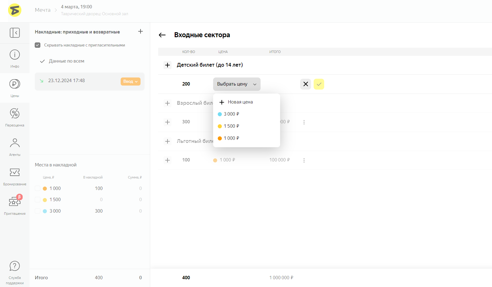This screenshot has height=287, width=492.
Task: Confirm price with yellow checkmark button
Action: (x=319, y=84)
